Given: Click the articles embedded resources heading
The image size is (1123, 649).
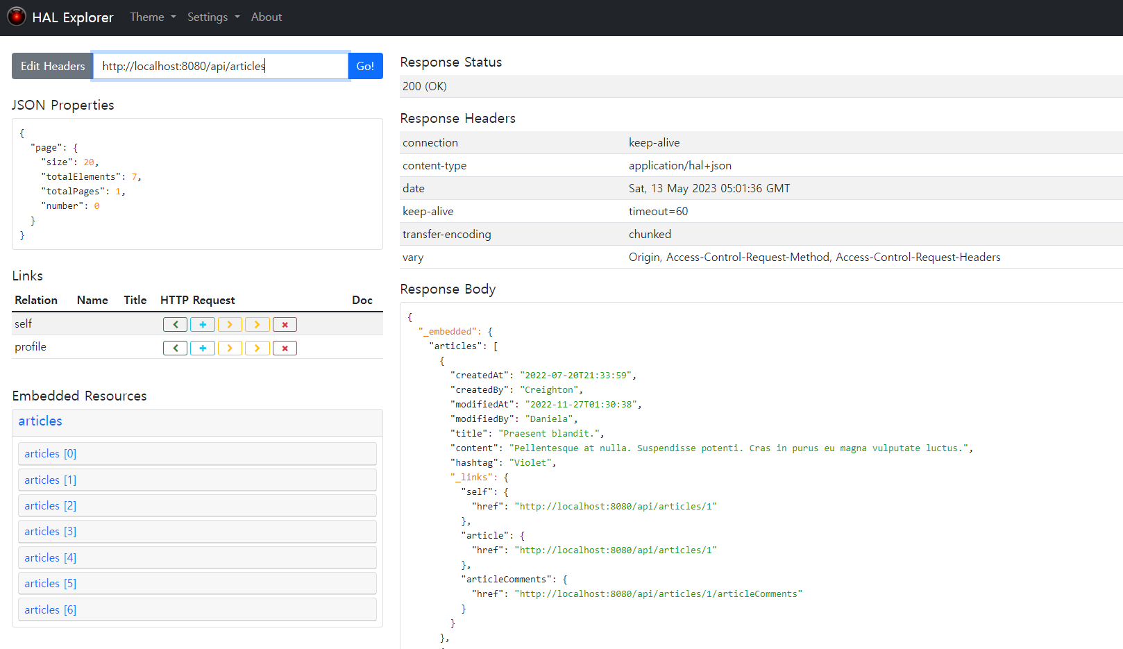Looking at the screenshot, I should tap(40, 421).
